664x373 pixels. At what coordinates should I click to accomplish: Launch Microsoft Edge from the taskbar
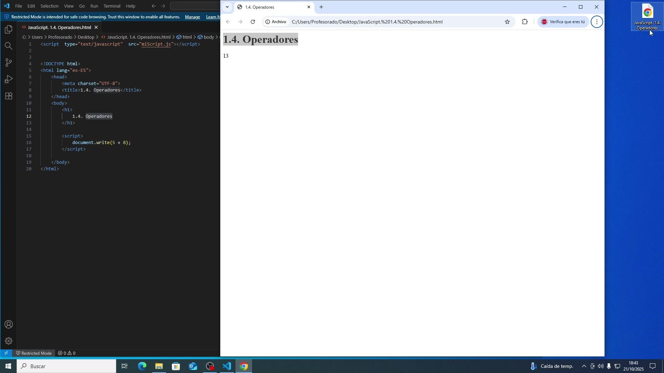point(142,366)
